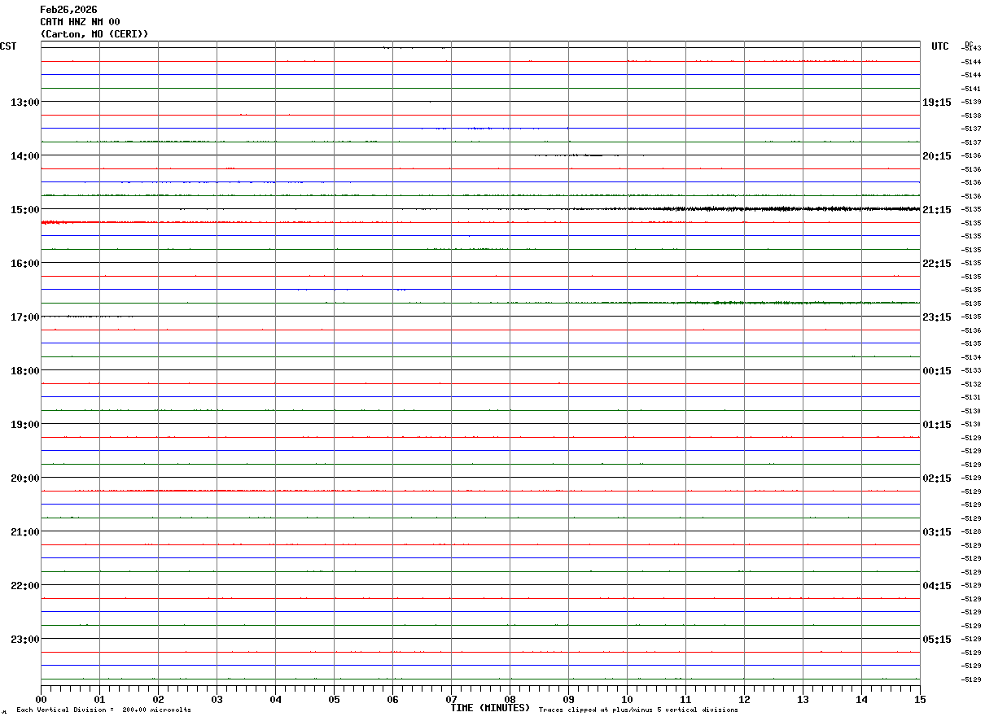Click the 19:15 UTC time label
Viewport: 985px width, 721px height.
tap(936, 103)
